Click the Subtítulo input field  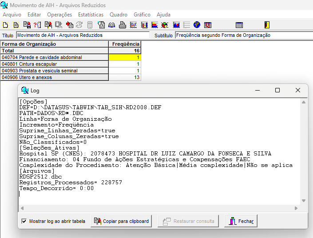tap(244, 35)
